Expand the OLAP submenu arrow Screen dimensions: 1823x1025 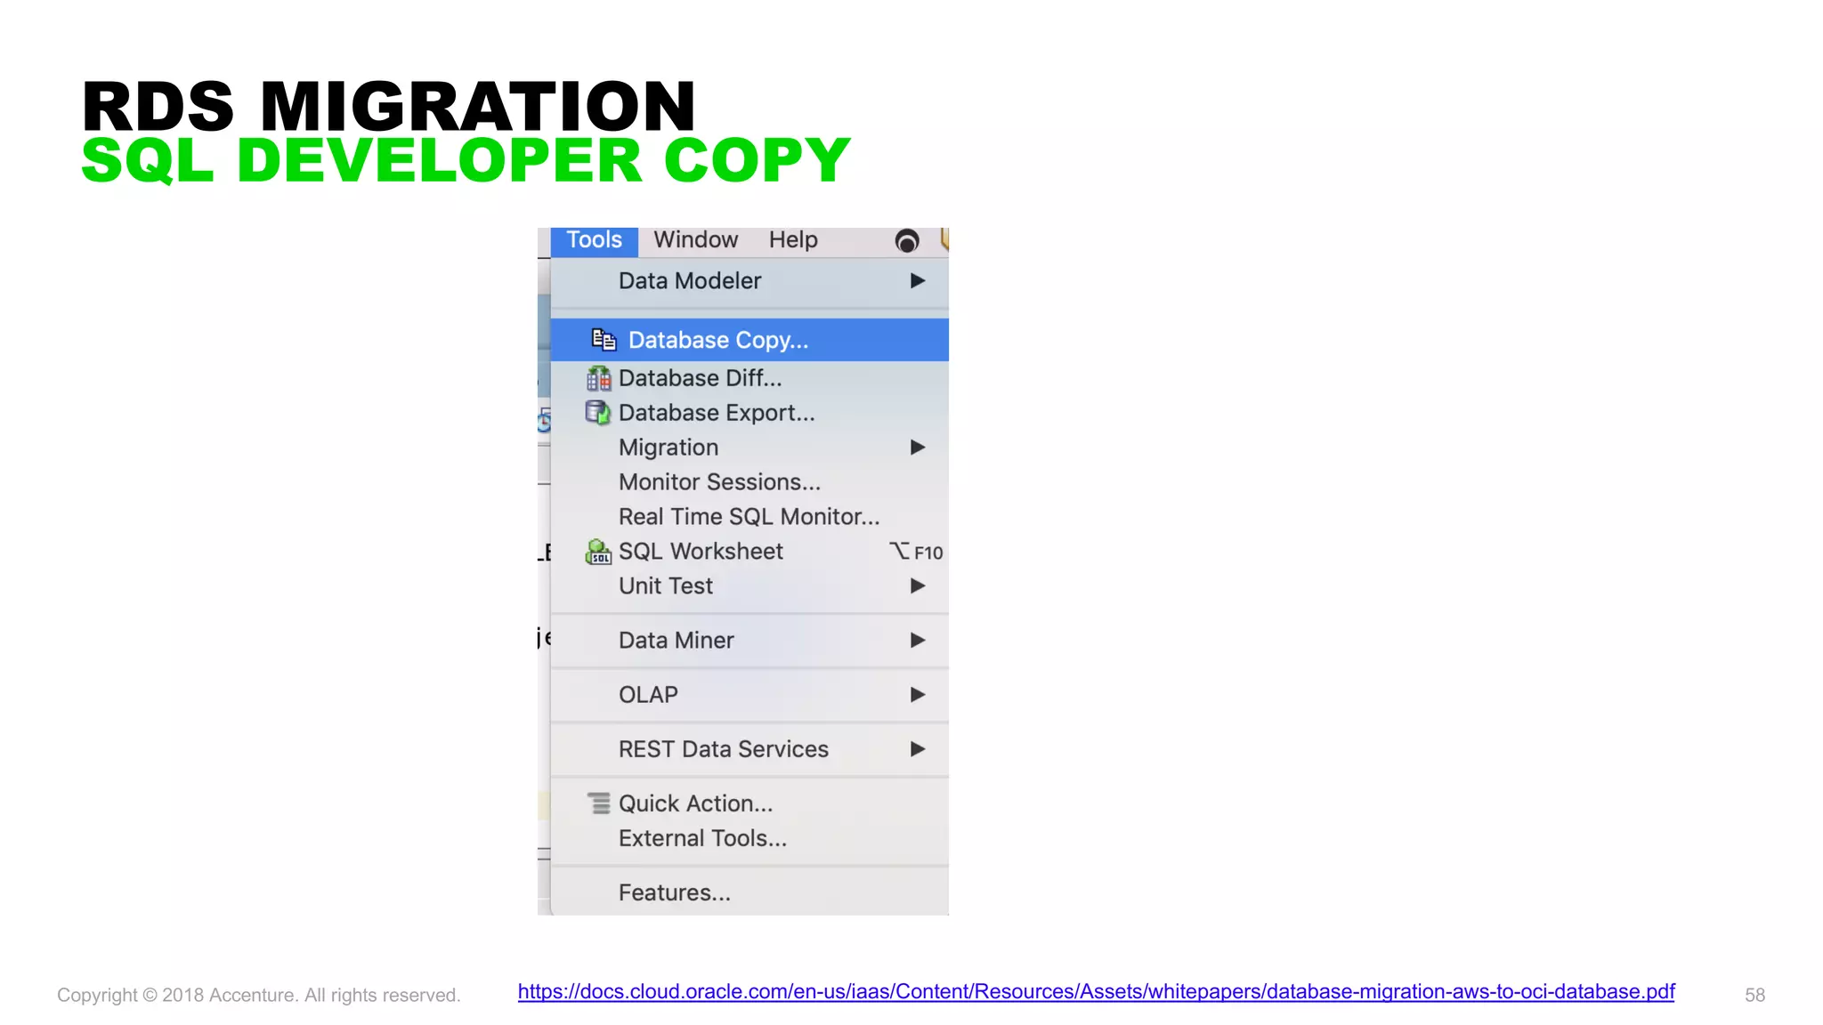[918, 695]
